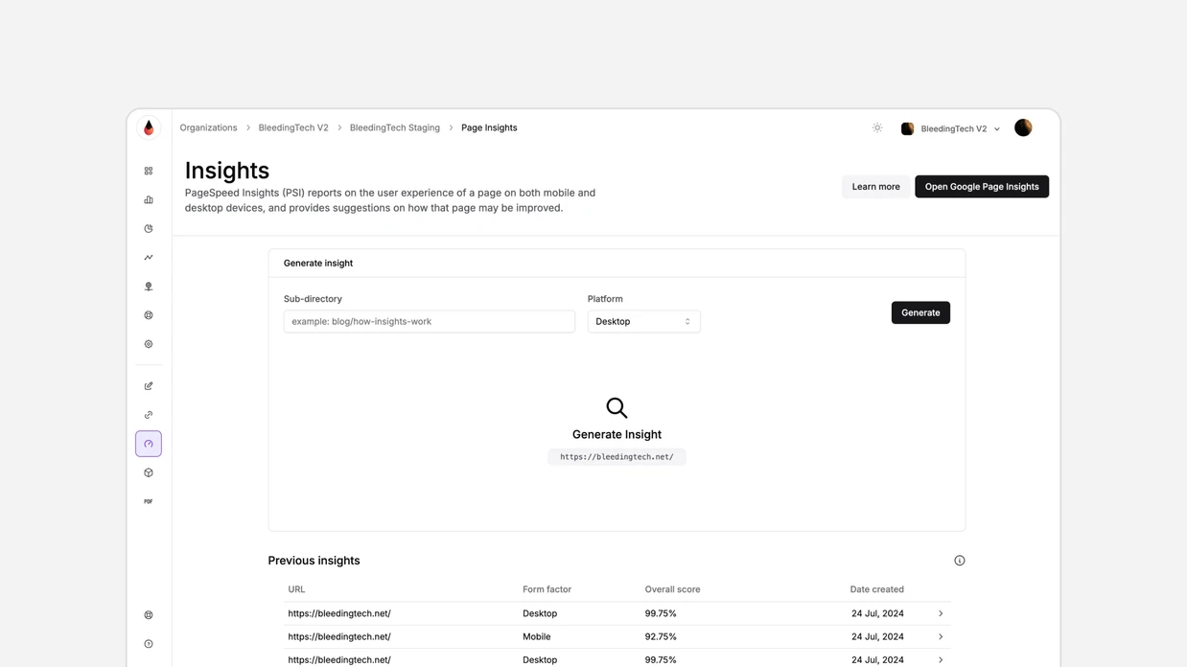
Task: Open Google Page Insights
Action: pyautogui.click(x=981, y=186)
